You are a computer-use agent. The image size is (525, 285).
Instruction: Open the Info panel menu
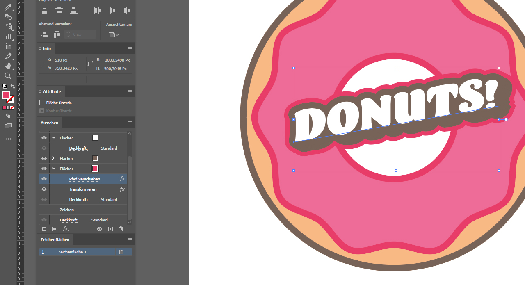(x=130, y=48)
